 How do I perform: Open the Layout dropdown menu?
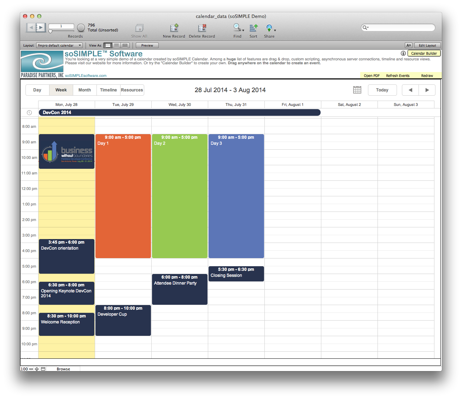point(59,46)
